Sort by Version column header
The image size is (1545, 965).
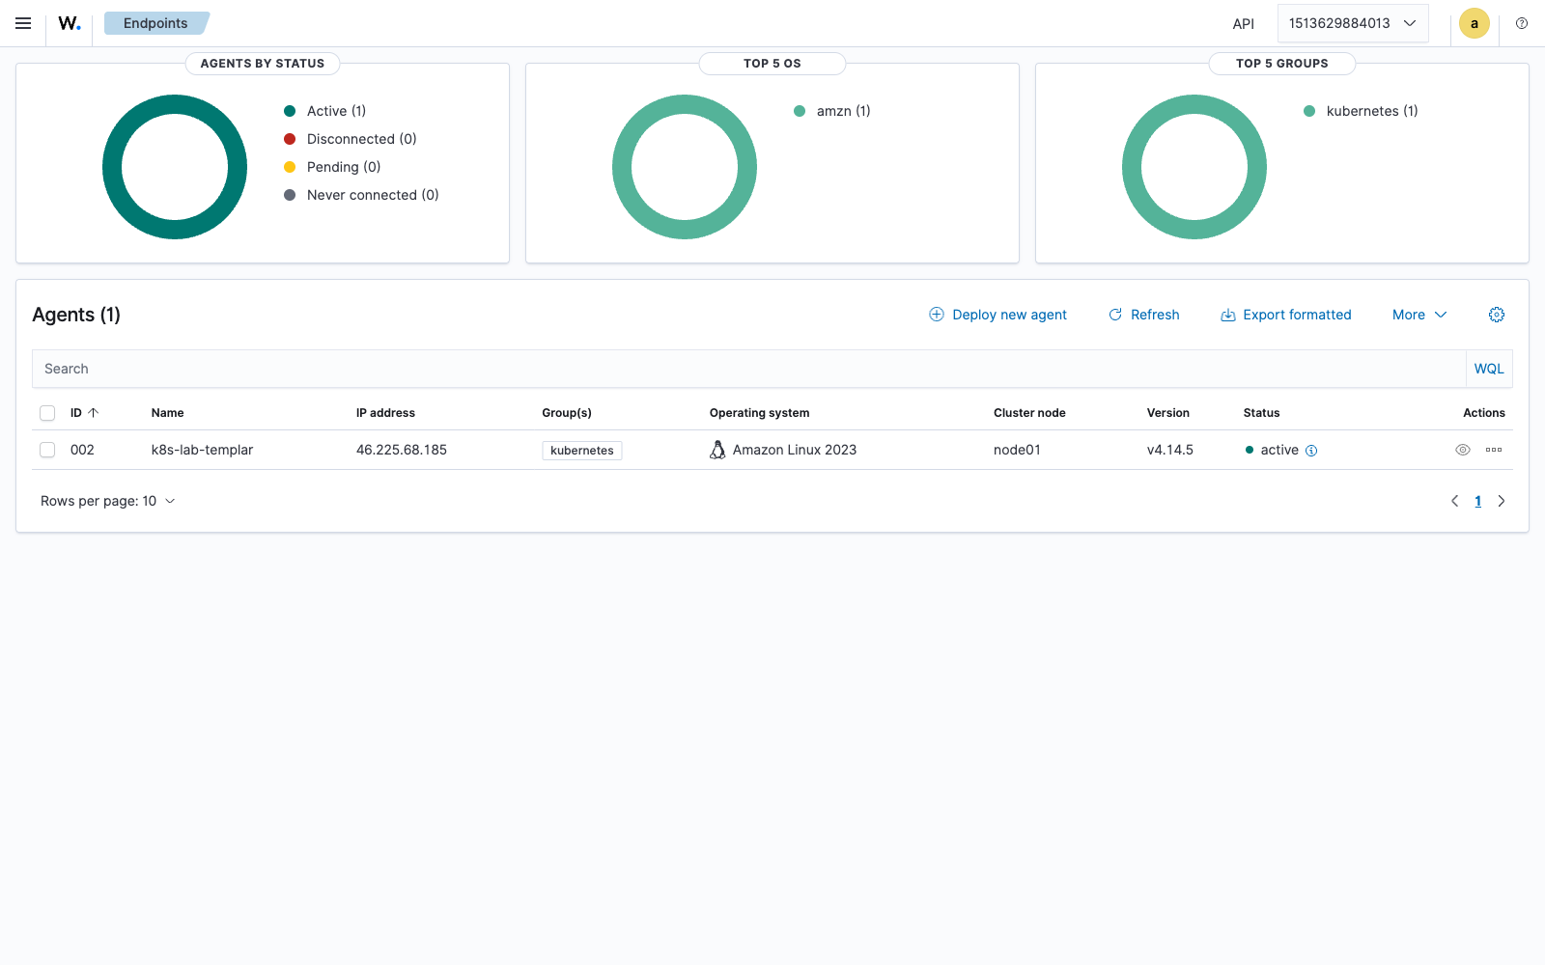click(1168, 413)
